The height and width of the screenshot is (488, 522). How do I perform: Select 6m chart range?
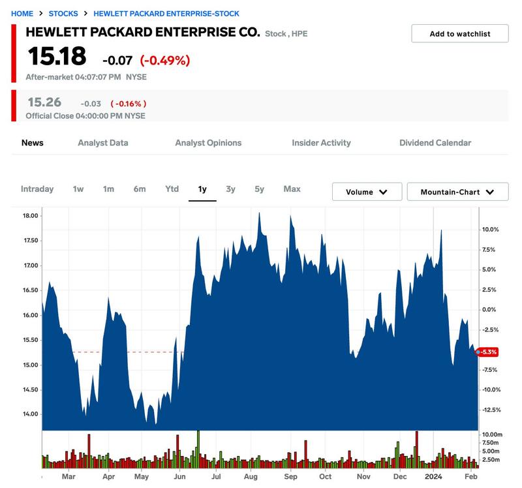[140, 189]
